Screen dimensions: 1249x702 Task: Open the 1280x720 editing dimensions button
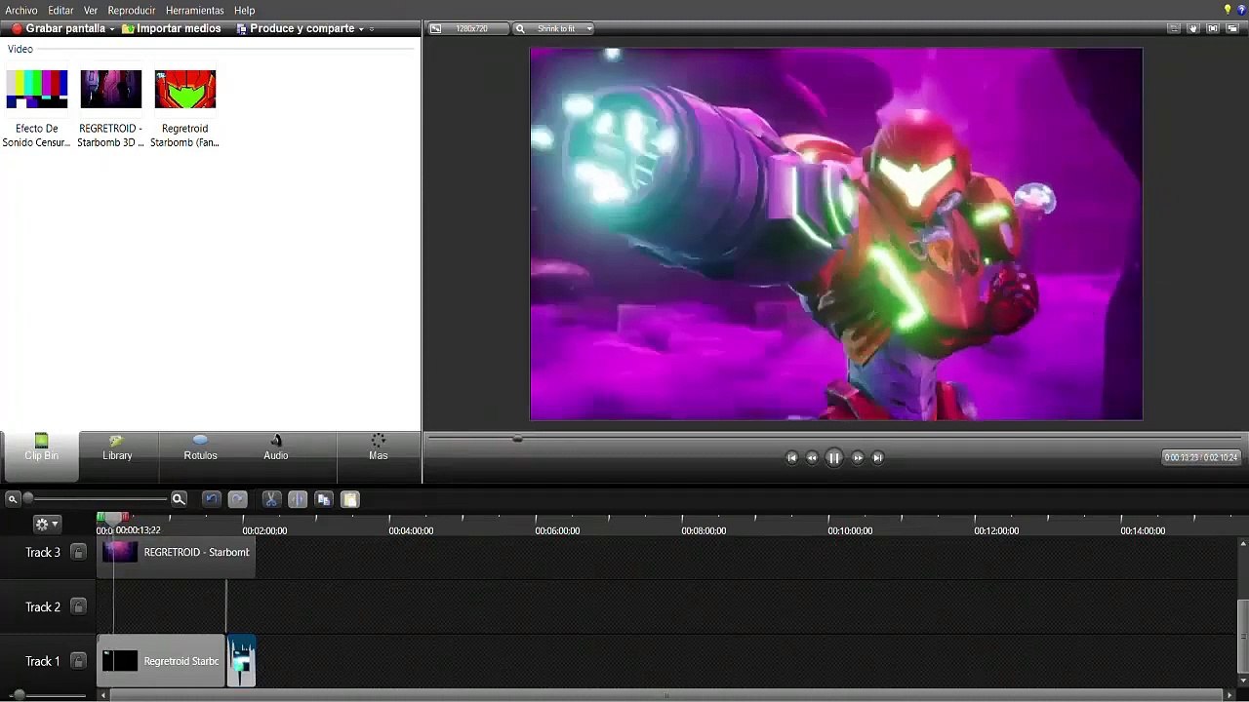point(467,29)
